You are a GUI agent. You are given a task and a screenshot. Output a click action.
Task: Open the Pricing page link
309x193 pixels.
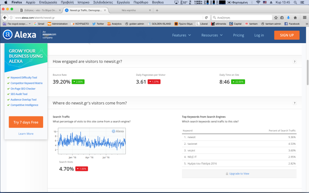238,35
